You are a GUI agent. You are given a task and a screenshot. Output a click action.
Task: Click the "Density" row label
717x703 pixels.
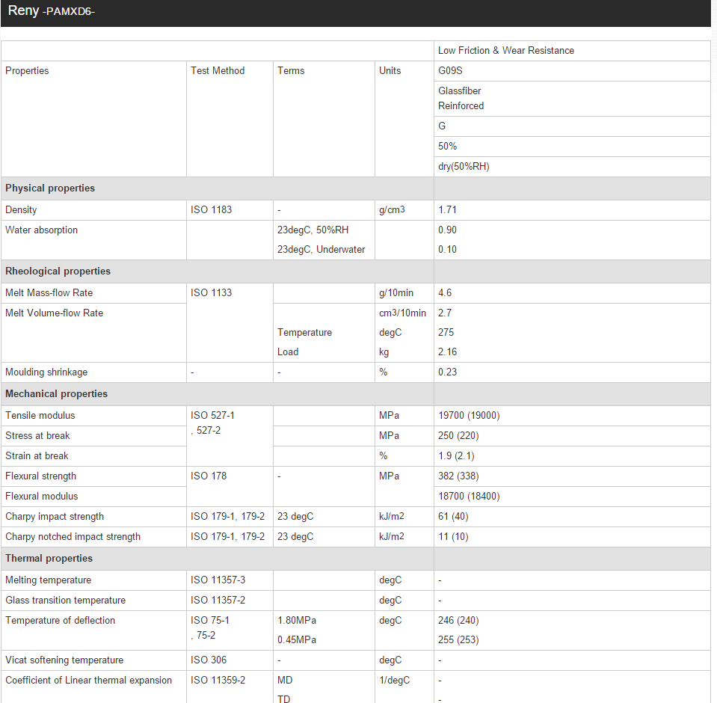coord(21,209)
